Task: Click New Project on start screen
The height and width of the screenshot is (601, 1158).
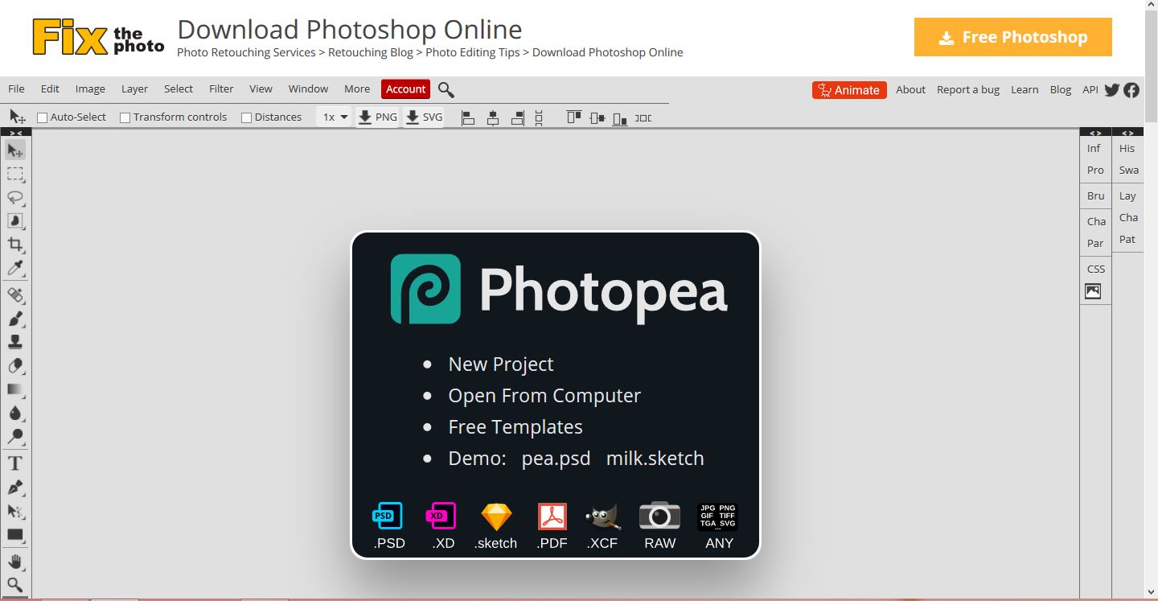Action: point(501,364)
